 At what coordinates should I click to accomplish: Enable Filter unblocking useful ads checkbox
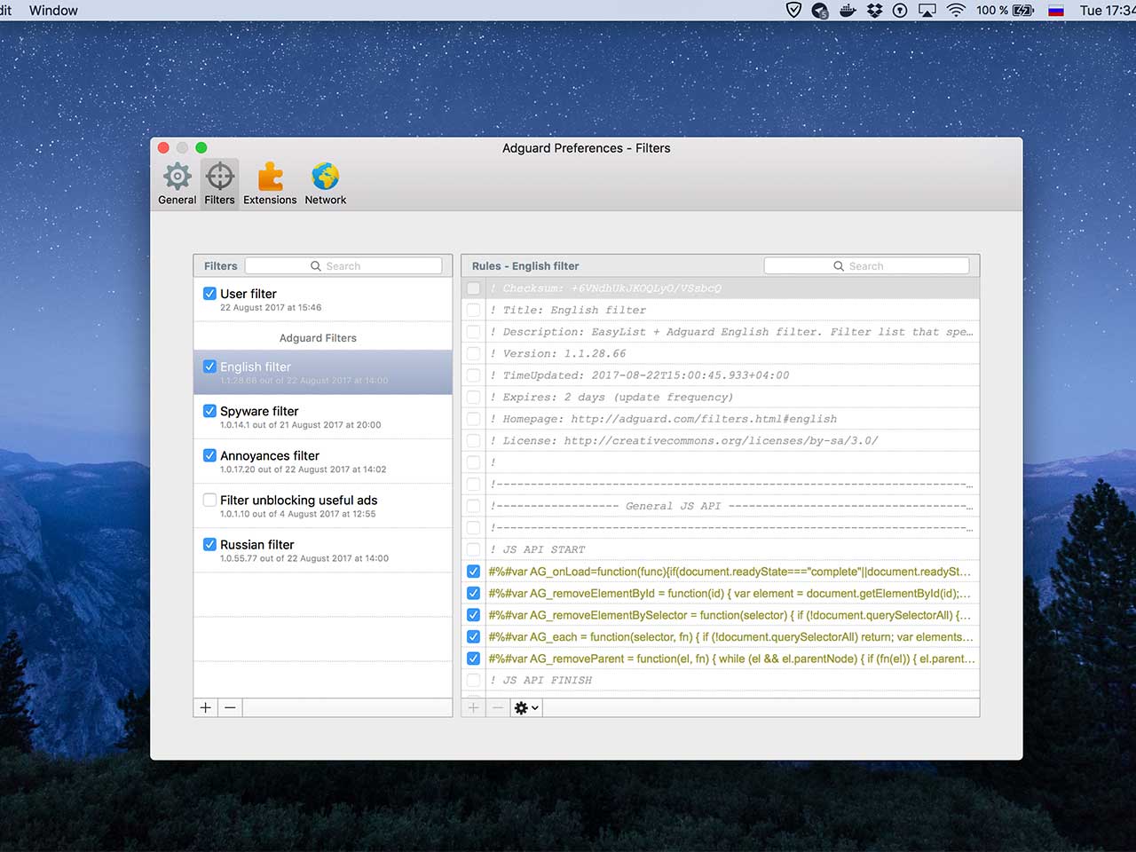209,500
